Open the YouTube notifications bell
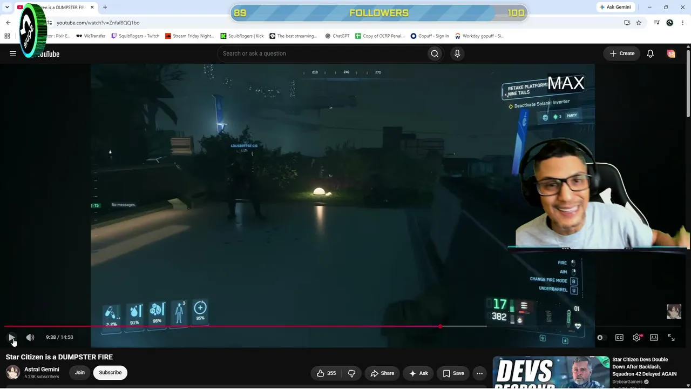This screenshot has width=691, height=389. (651, 53)
